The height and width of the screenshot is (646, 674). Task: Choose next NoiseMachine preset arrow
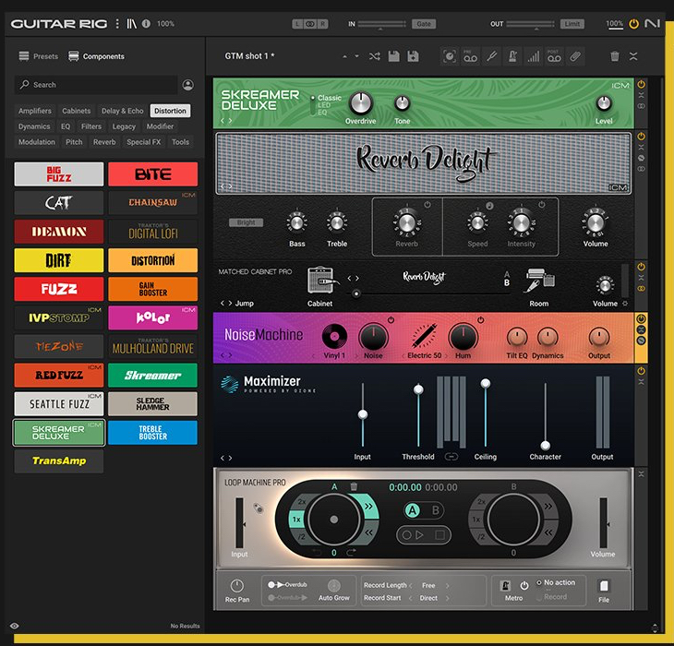pos(231,355)
